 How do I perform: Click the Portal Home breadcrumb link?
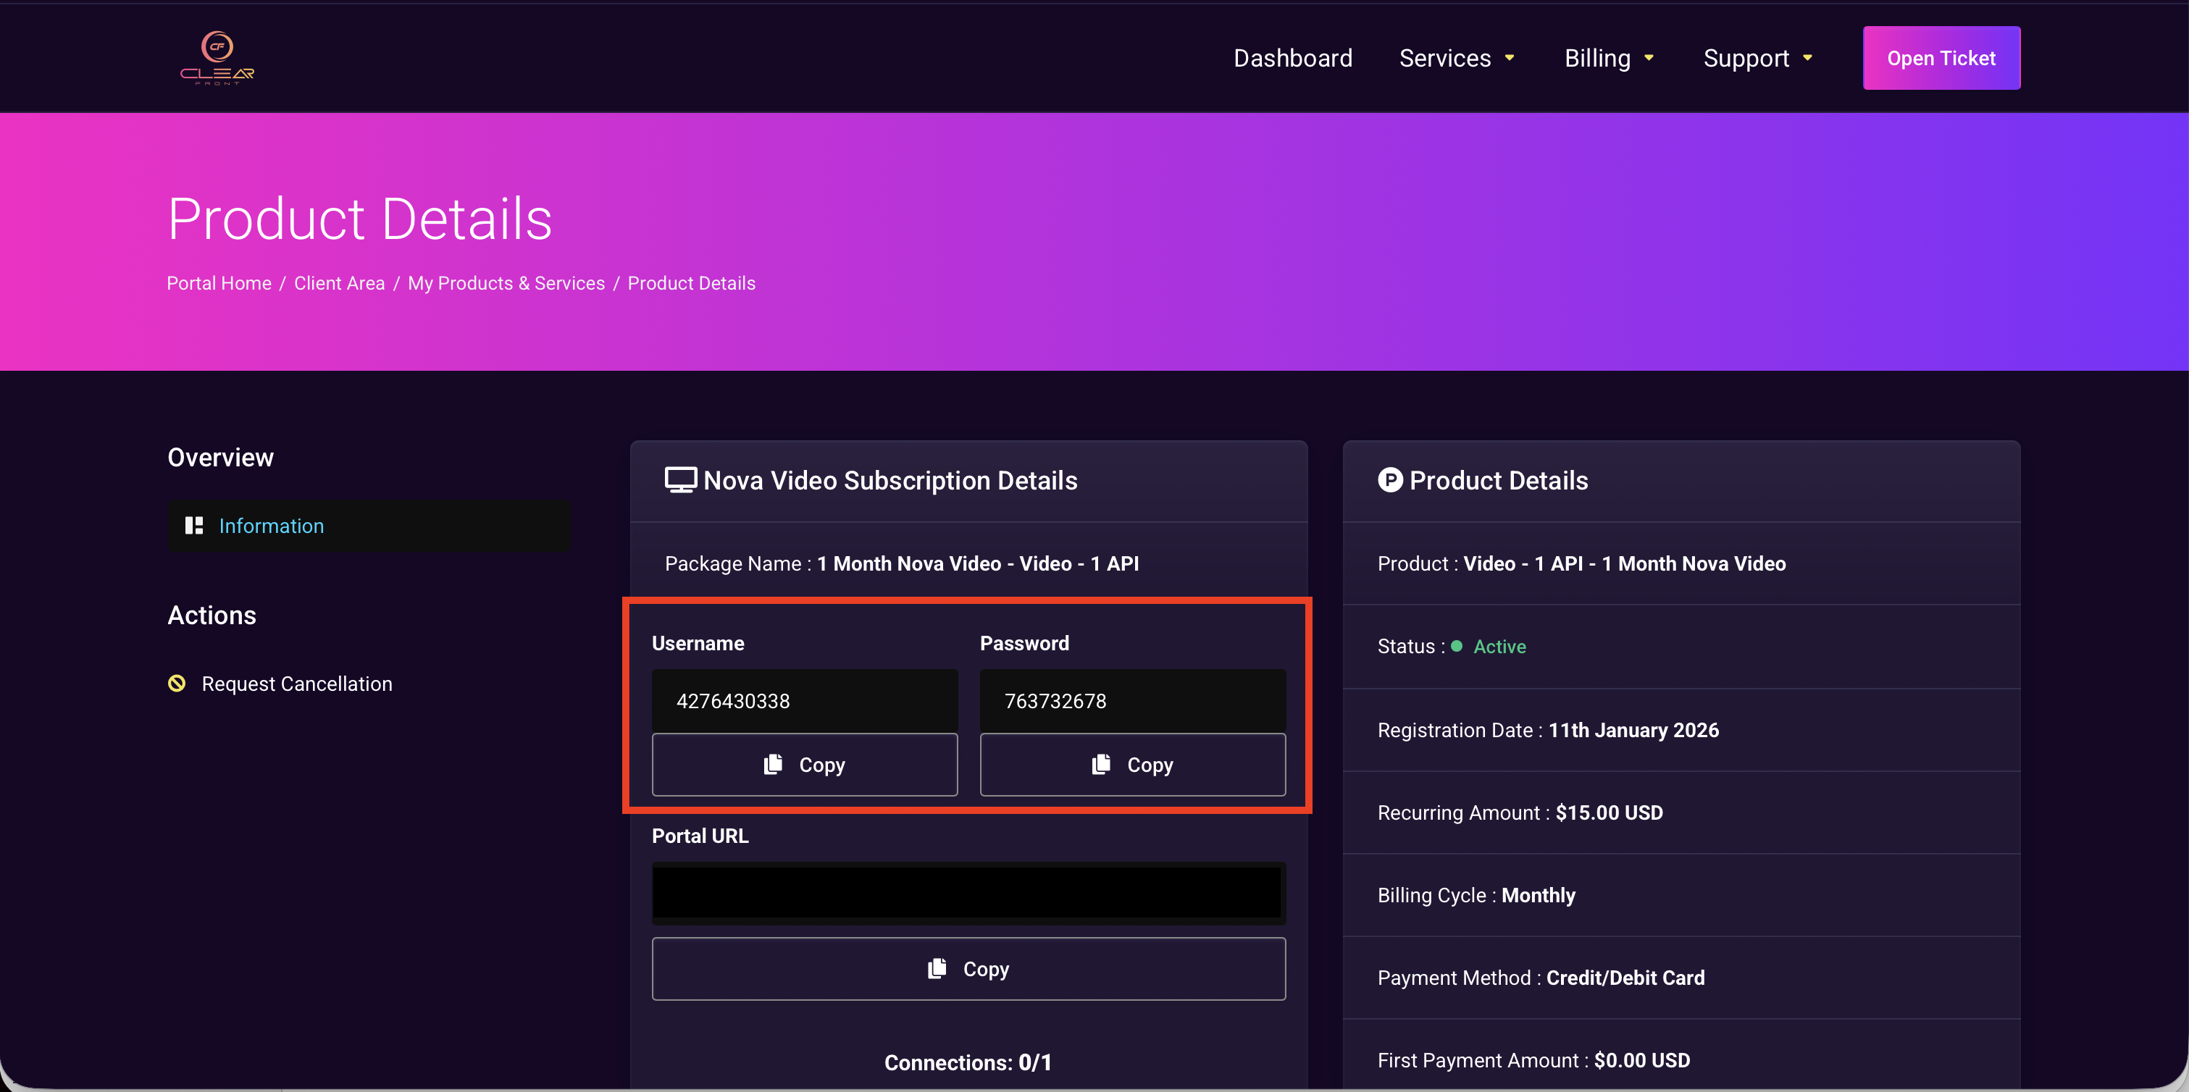[218, 283]
